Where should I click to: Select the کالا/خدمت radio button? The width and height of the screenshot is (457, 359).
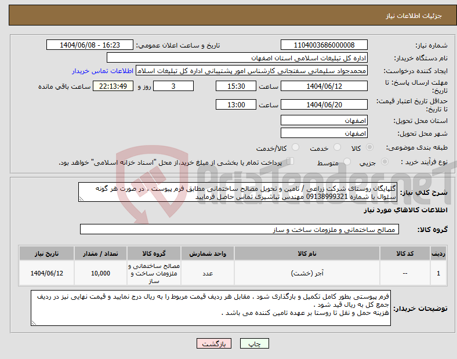coord(296,147)
